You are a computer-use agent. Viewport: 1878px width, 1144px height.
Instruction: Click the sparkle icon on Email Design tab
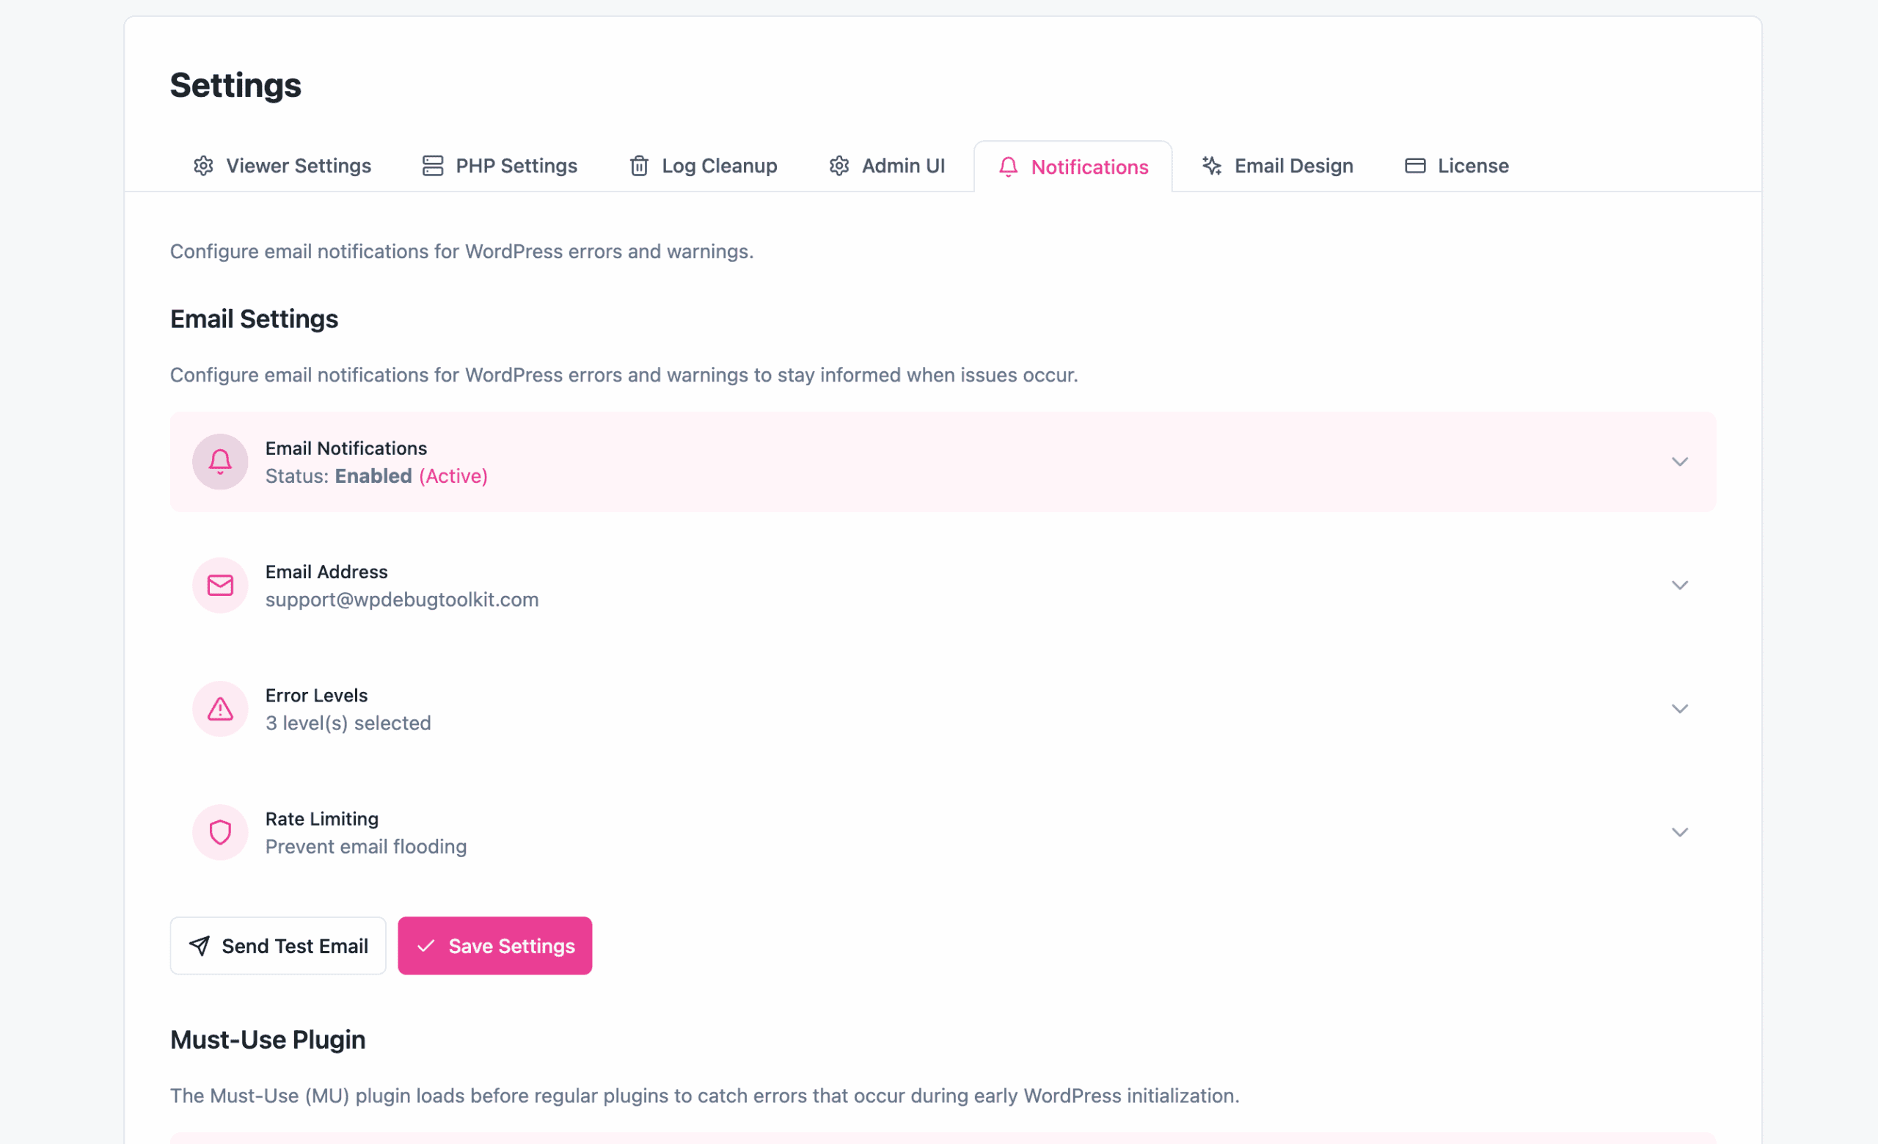(x=1211, y=165)
